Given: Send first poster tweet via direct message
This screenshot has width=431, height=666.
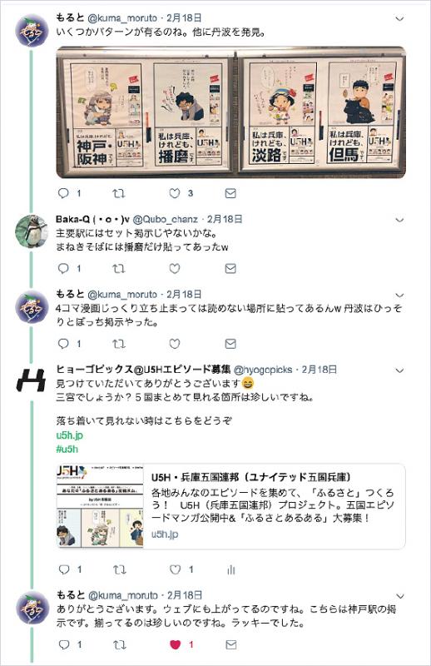Looking at the screenshot, I should click(230, 193).
